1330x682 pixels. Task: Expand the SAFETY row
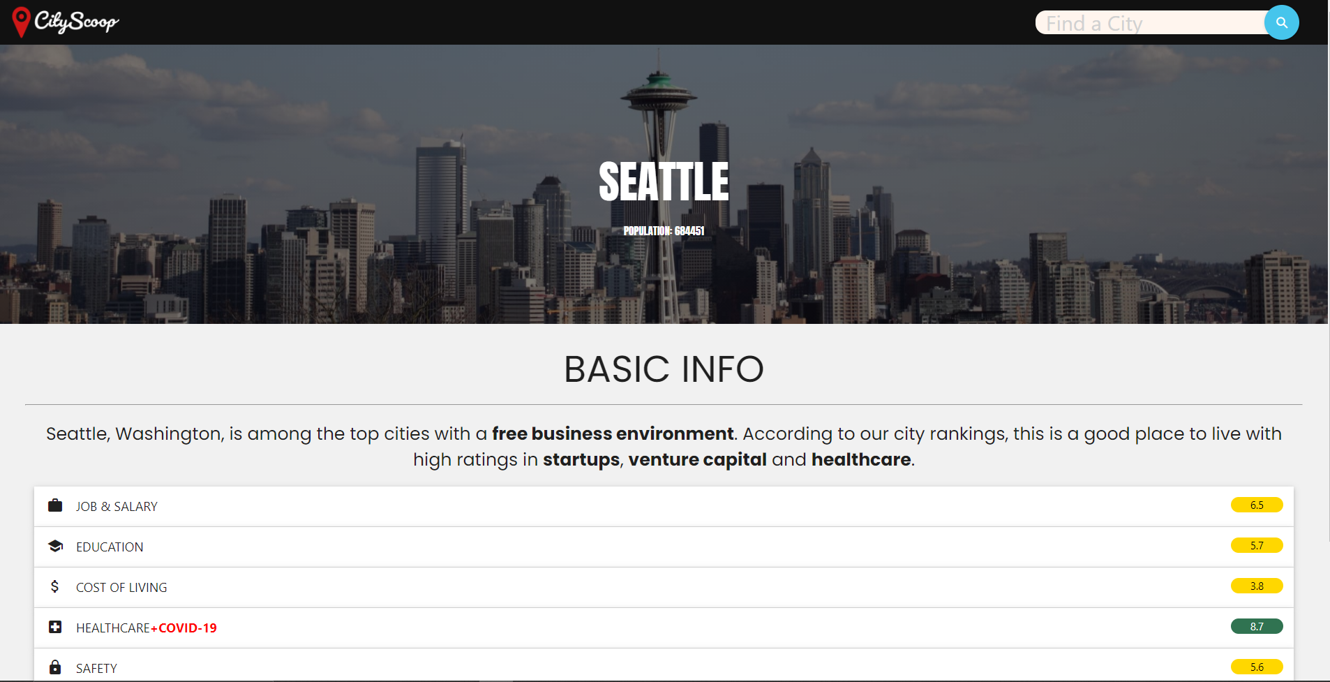click(x=664, y=665)
